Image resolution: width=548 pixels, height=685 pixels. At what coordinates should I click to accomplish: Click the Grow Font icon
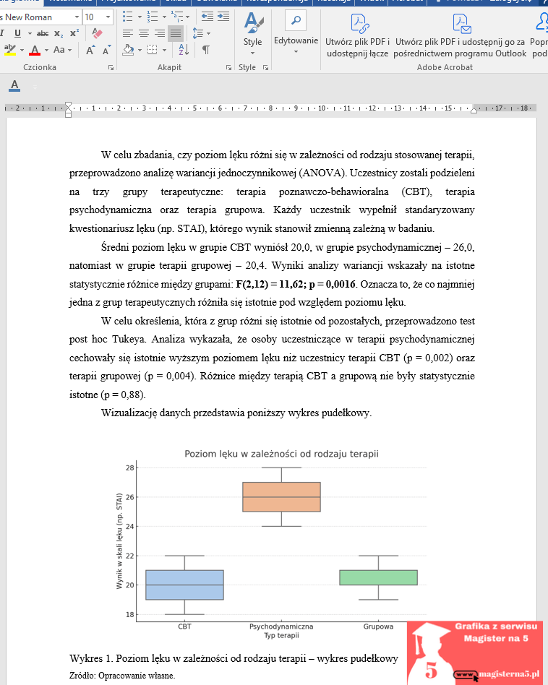90,51
